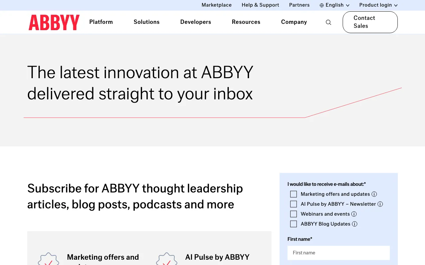Check AI Pulse by ABBYY Newsletter box
The image size is (425, 265).
point(294,204)
